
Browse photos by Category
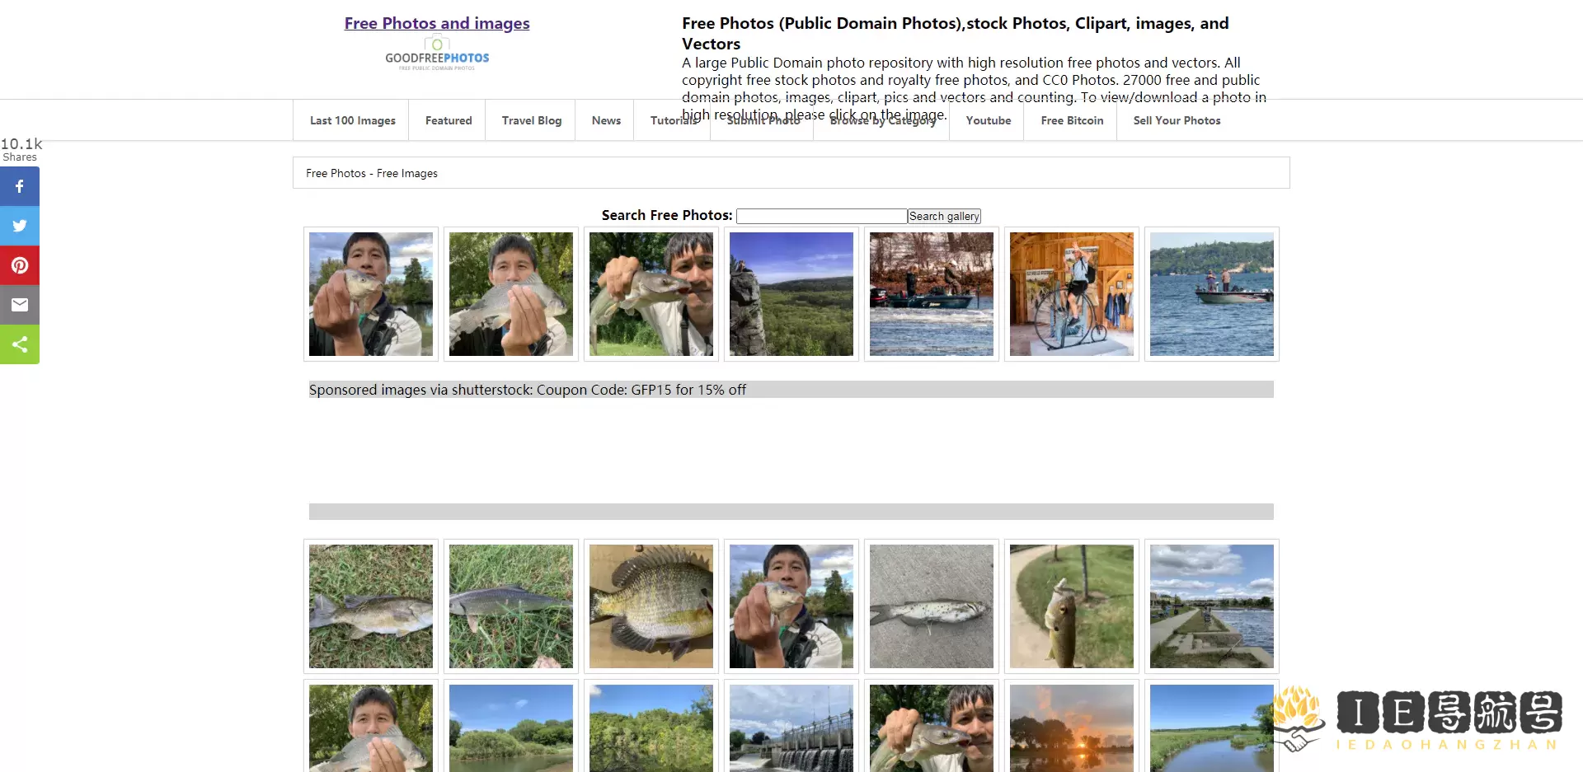[x=884, y=120]
